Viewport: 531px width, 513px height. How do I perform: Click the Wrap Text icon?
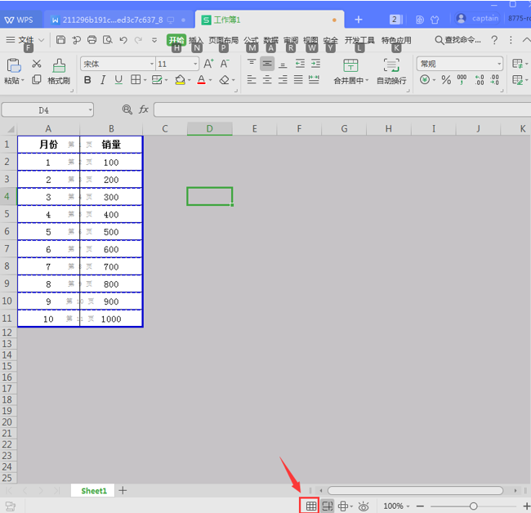pos(391,65)
